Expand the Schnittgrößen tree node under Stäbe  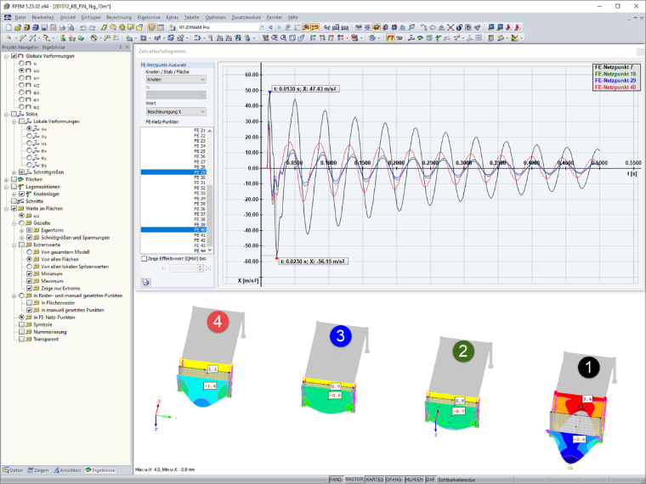click(x=14, y=172)
